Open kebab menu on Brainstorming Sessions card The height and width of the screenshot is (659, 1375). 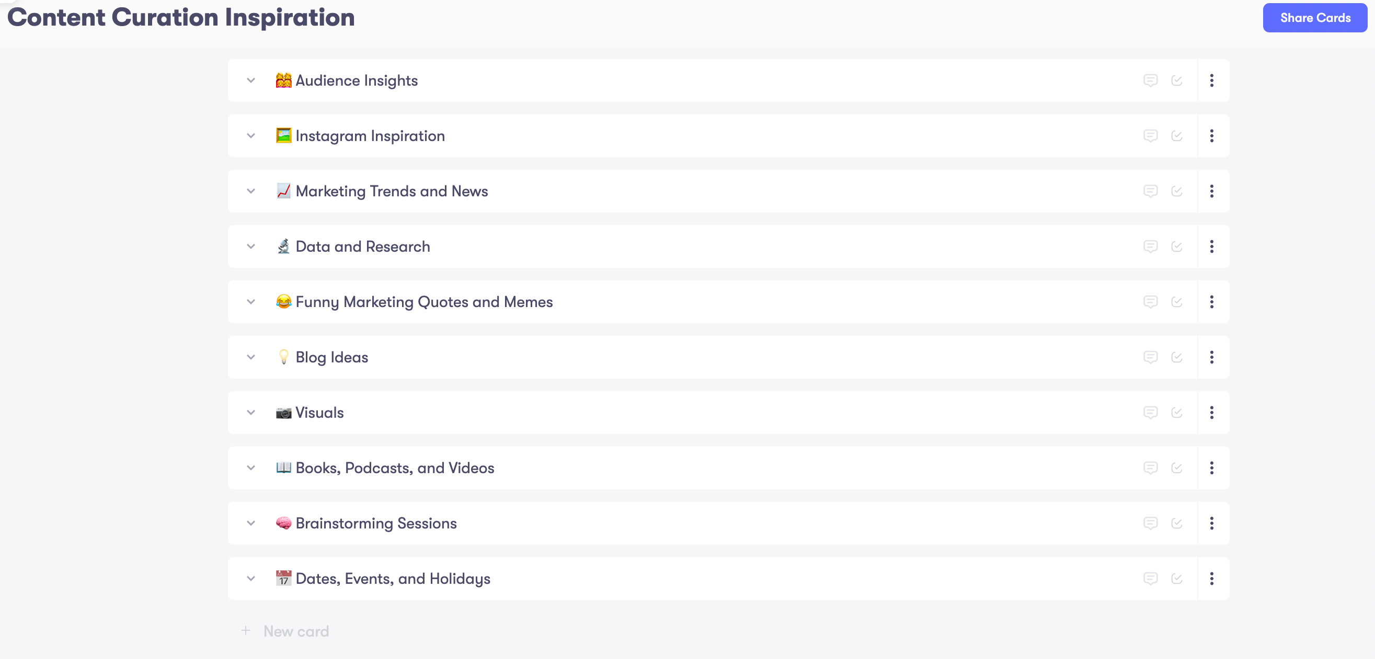click(1212, 523)
